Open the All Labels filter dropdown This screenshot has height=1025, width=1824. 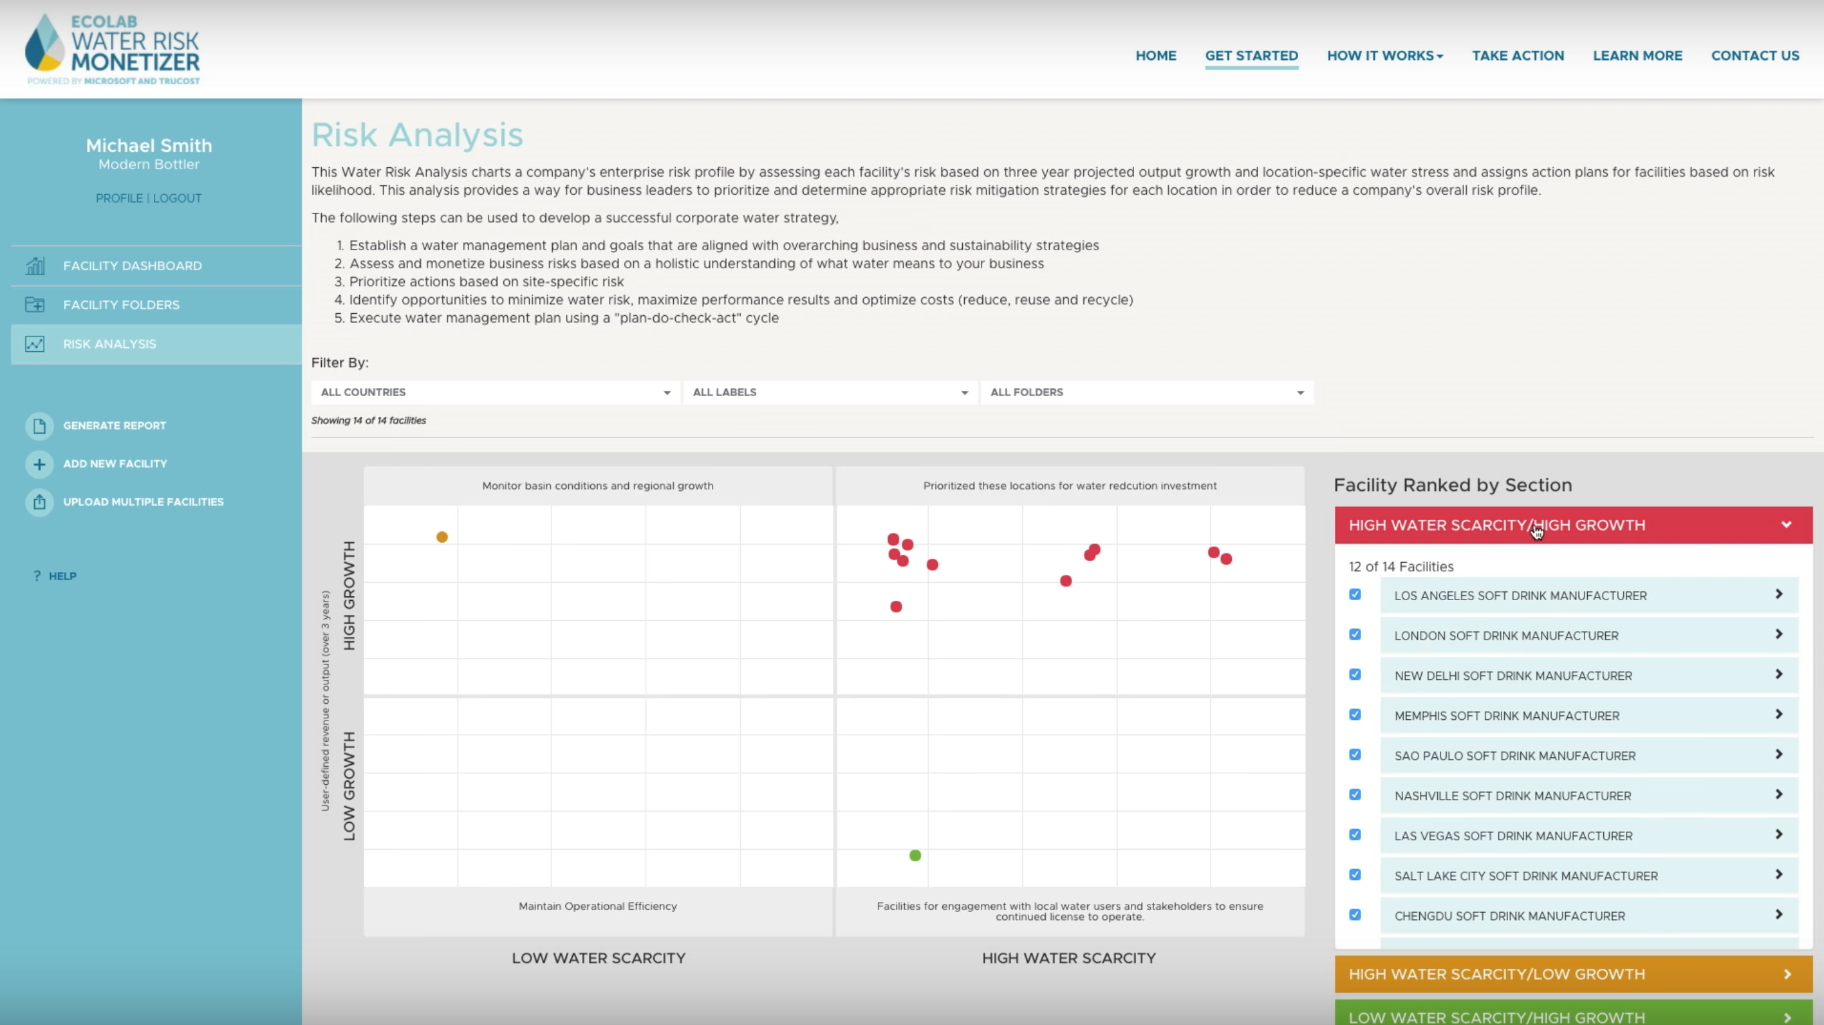pos(830,392)
